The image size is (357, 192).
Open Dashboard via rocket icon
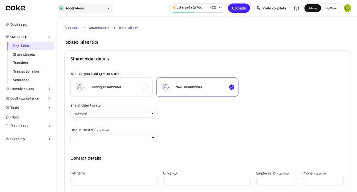(8, 25)
